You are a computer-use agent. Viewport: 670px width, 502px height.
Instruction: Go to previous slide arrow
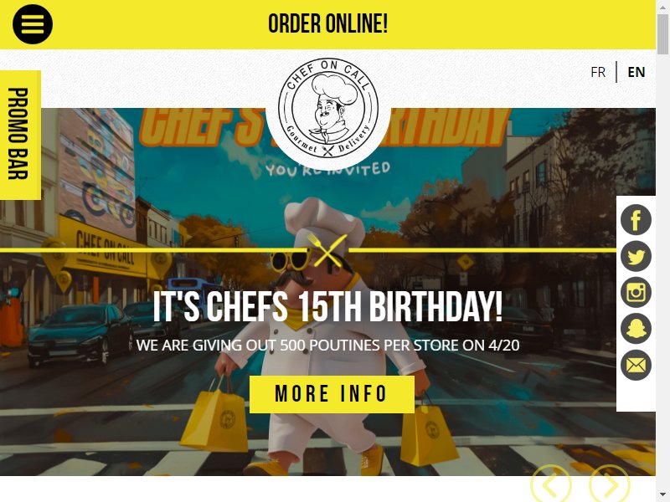coord(551,484)
